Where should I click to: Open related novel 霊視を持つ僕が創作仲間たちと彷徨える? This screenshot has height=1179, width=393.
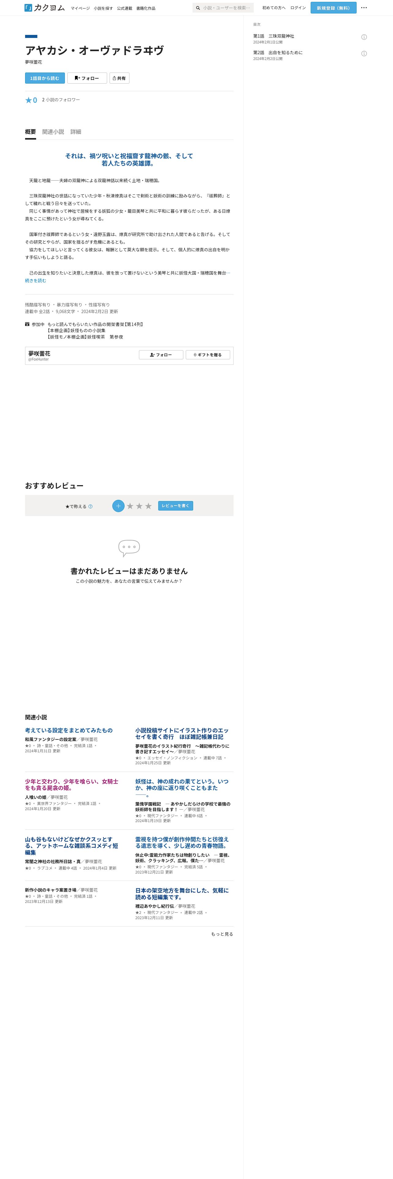click(182, 843)
